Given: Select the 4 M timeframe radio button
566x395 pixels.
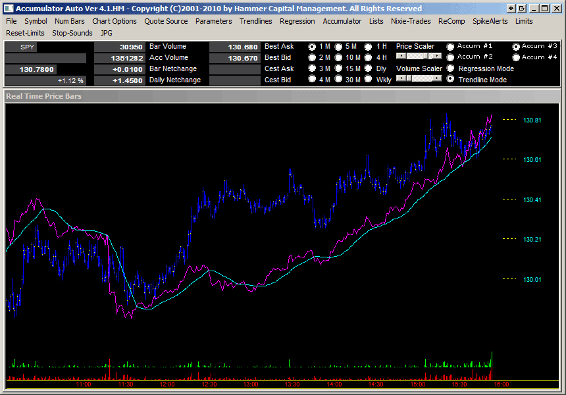Looking at the screenshot, I should [312, 79].
